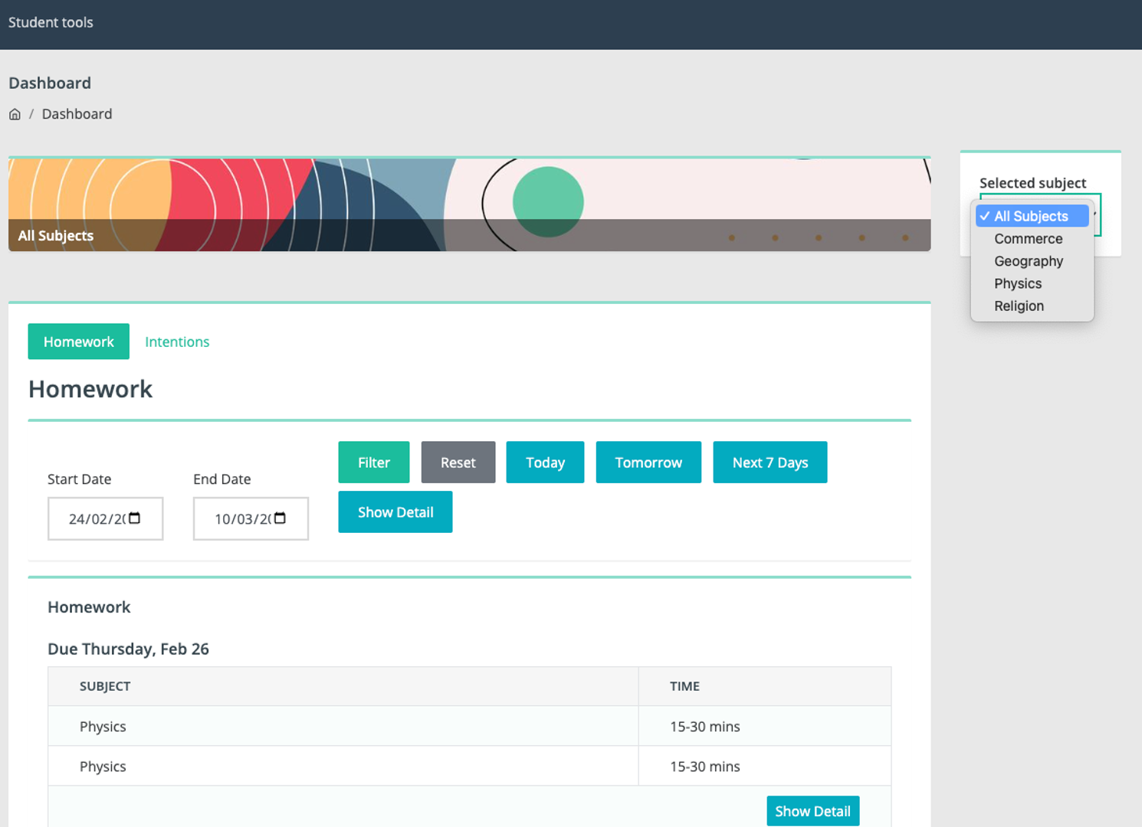This screenshot has height=827, width=1142.
Task: Filter homework for Tomorrow
Action: [648, 463]
